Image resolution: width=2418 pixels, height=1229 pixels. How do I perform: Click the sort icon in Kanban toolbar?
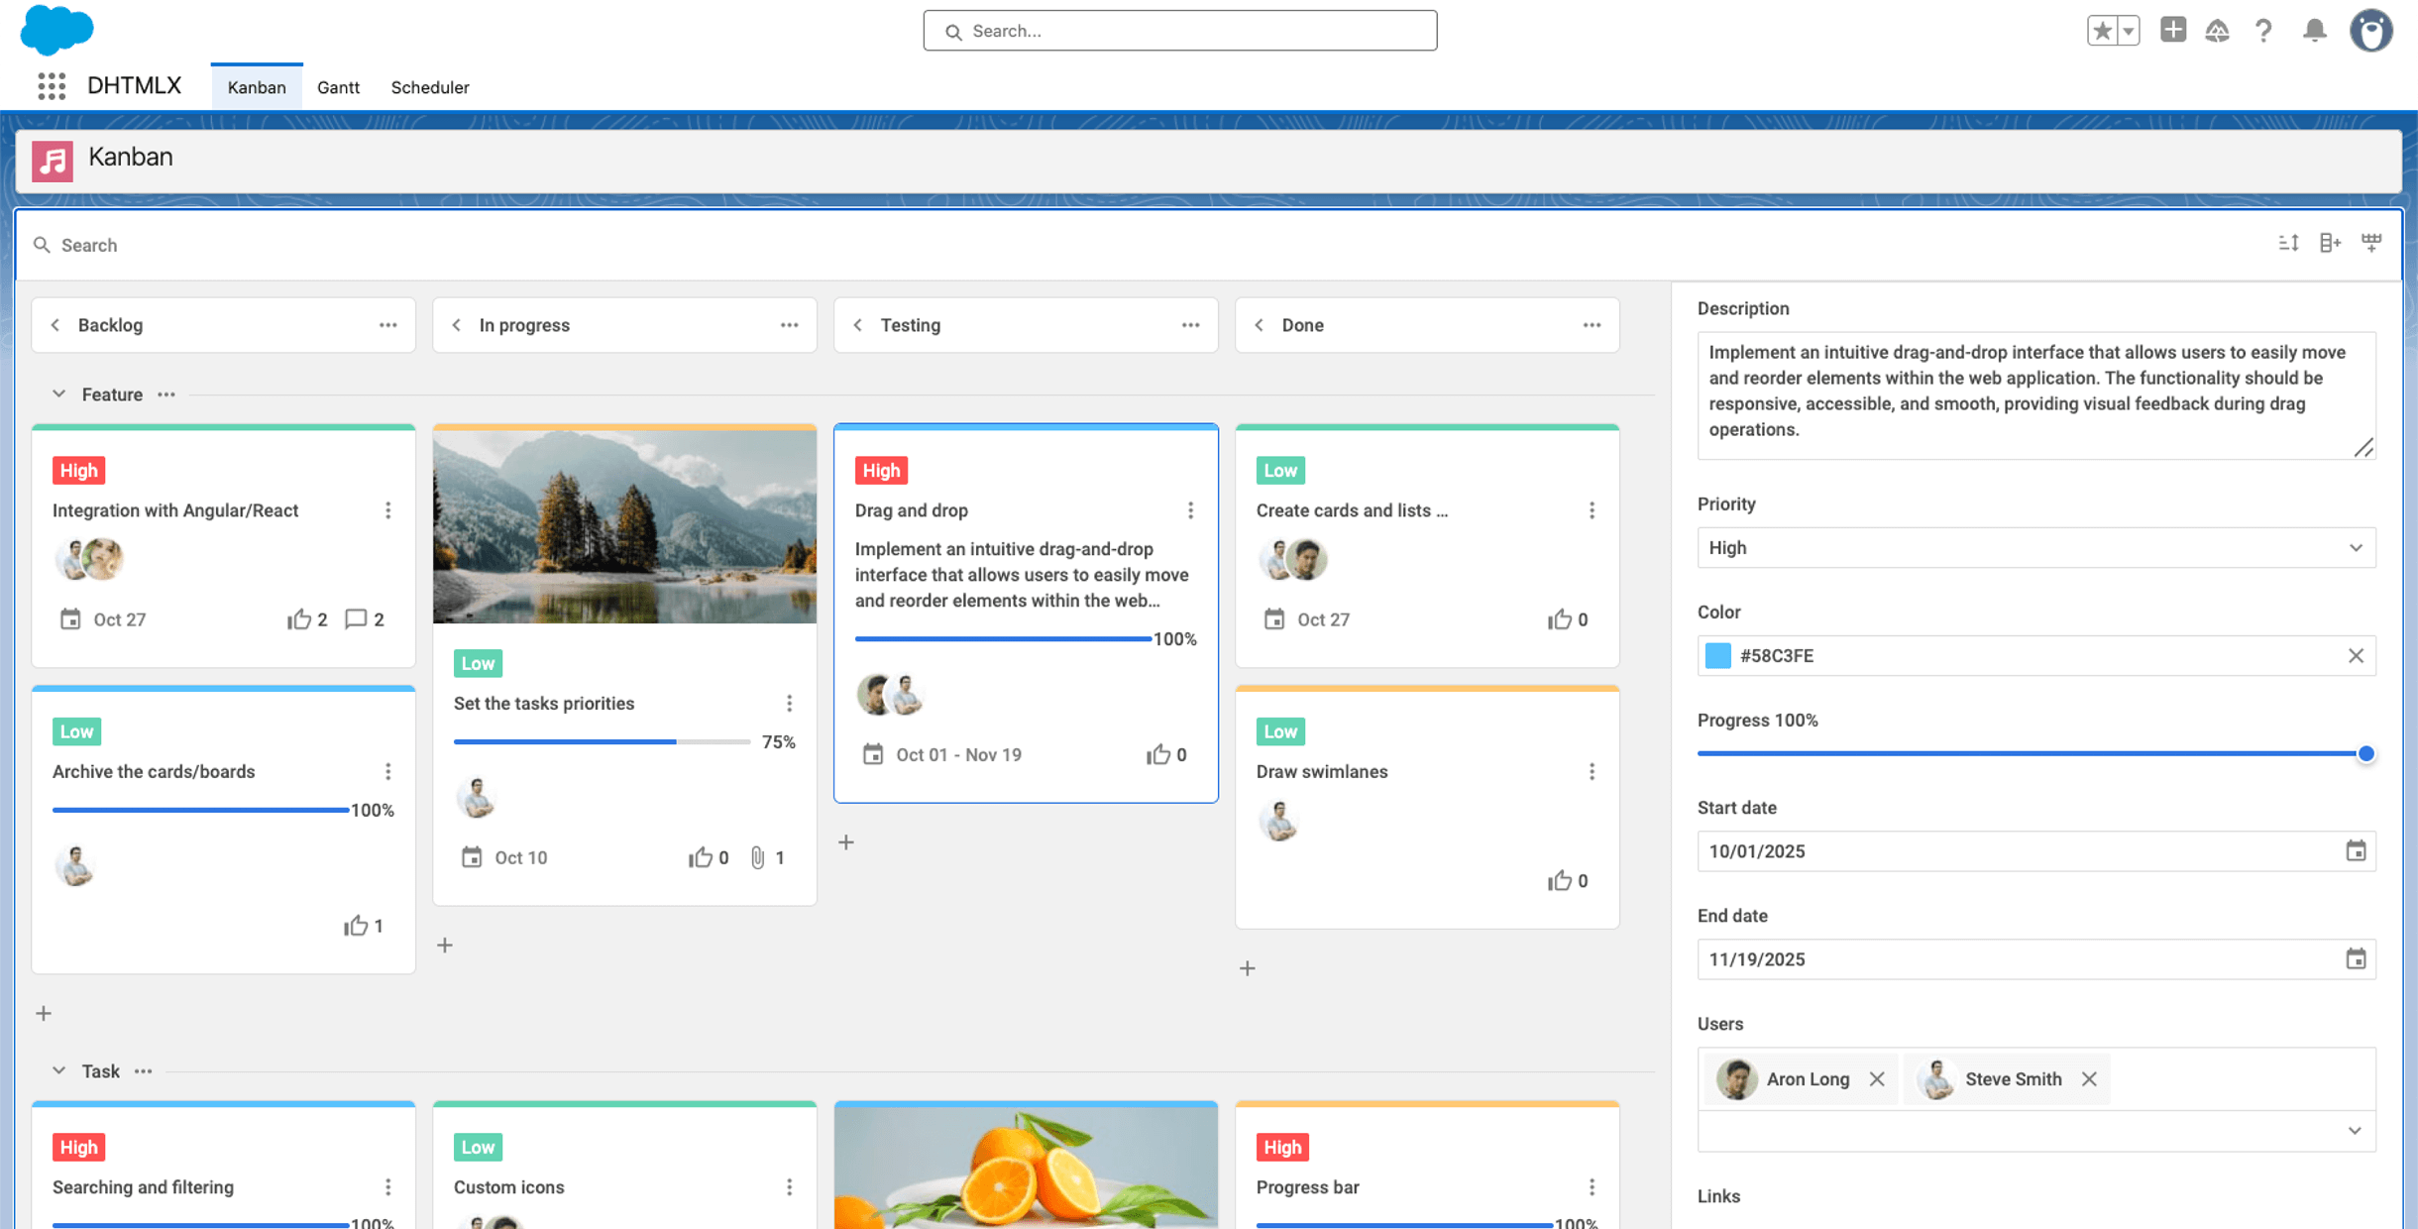pyautogui.click(x=2287, y=243)
